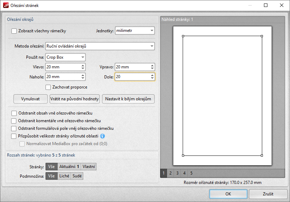Screen dimensions: 290x202
Task: Cancel with the Zrušit button
Action: coord(268,194)
